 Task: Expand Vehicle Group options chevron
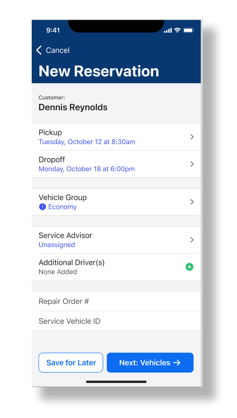click(192, 202)
